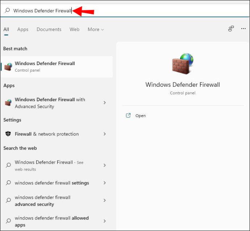Click the 'Settings' section heading
Screen dimensions: 250x231
[12, 120]
